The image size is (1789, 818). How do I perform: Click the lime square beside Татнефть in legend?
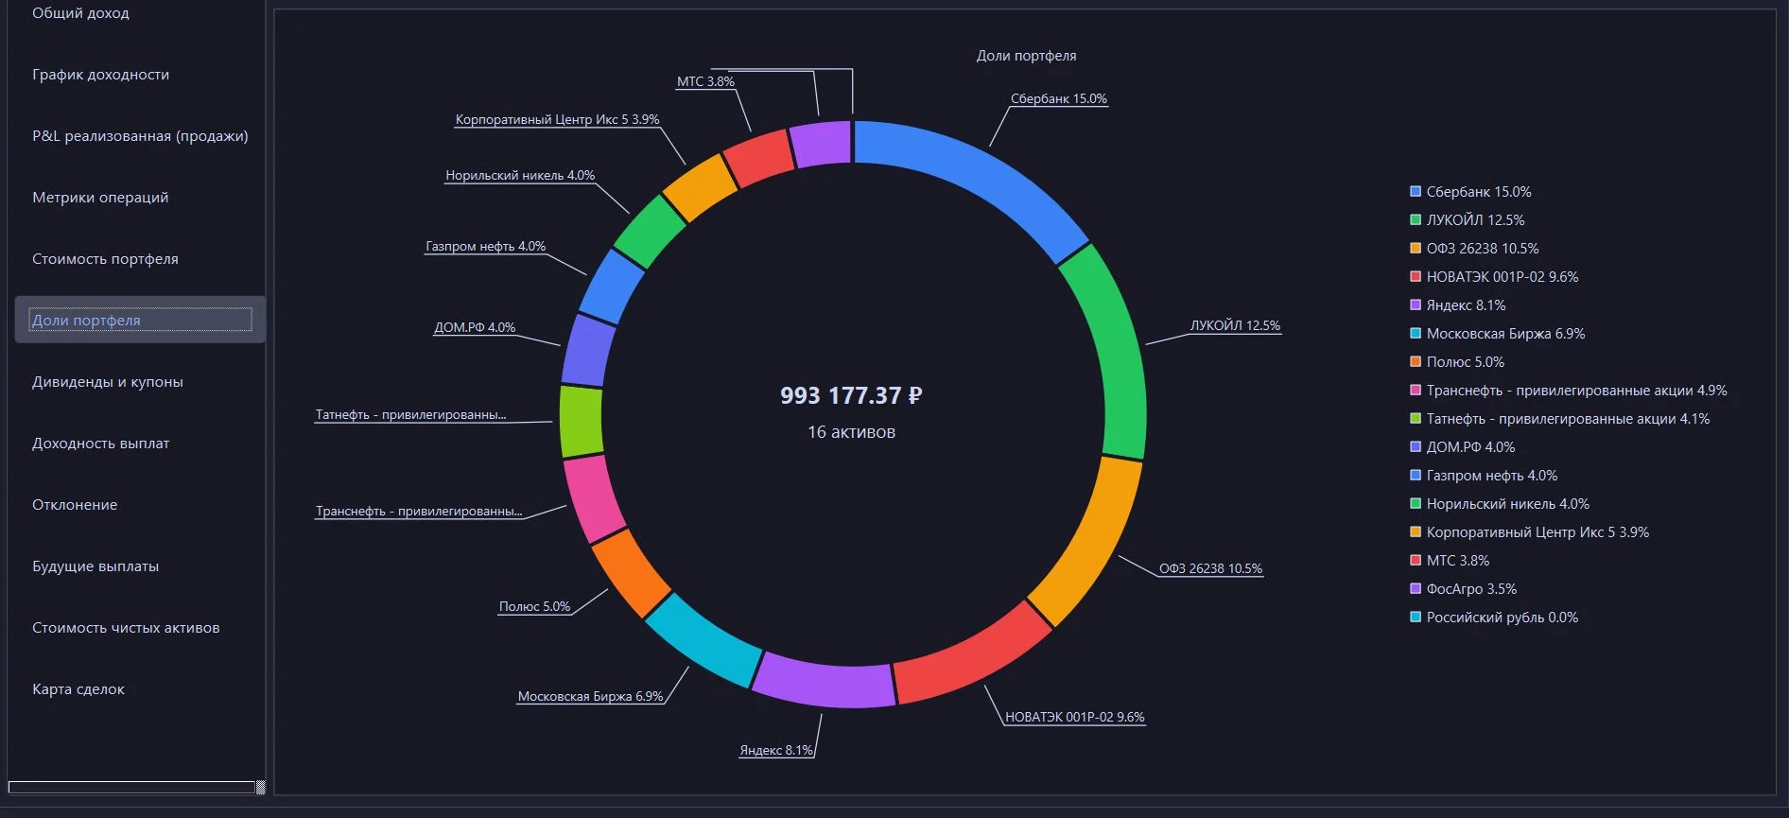tap(1416, 419)
